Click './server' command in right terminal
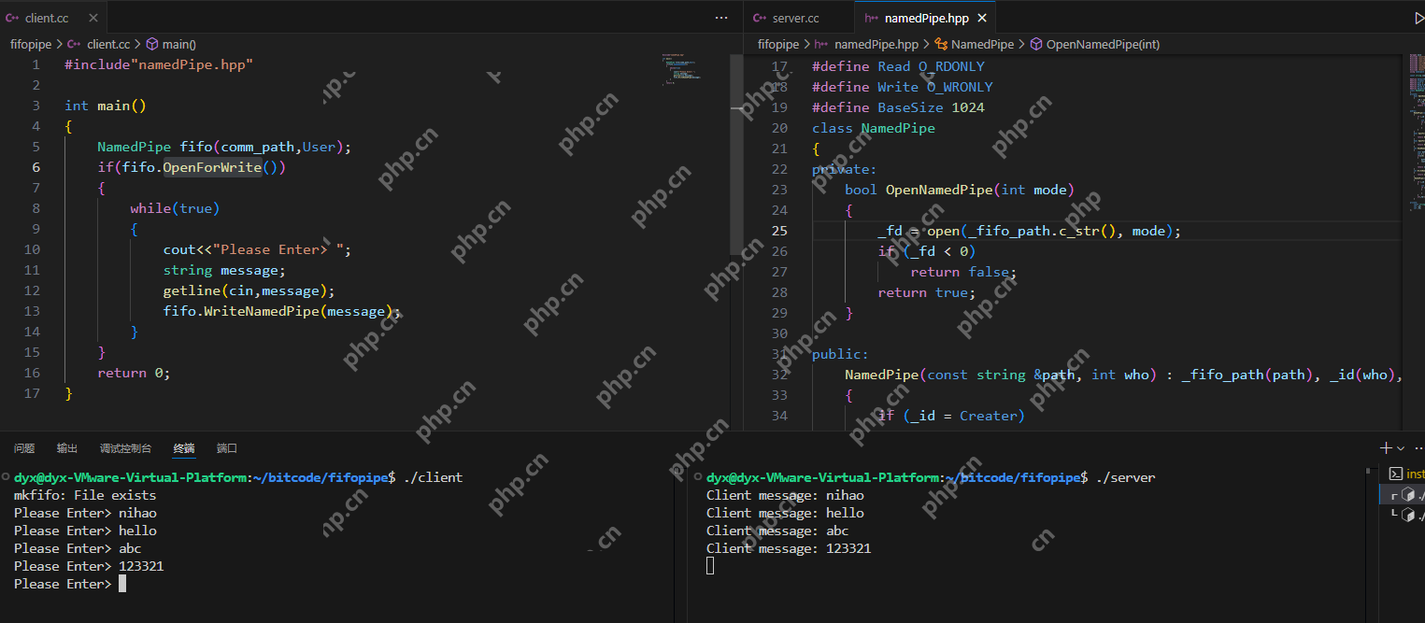1425x623 pixels. [1126, 477]
